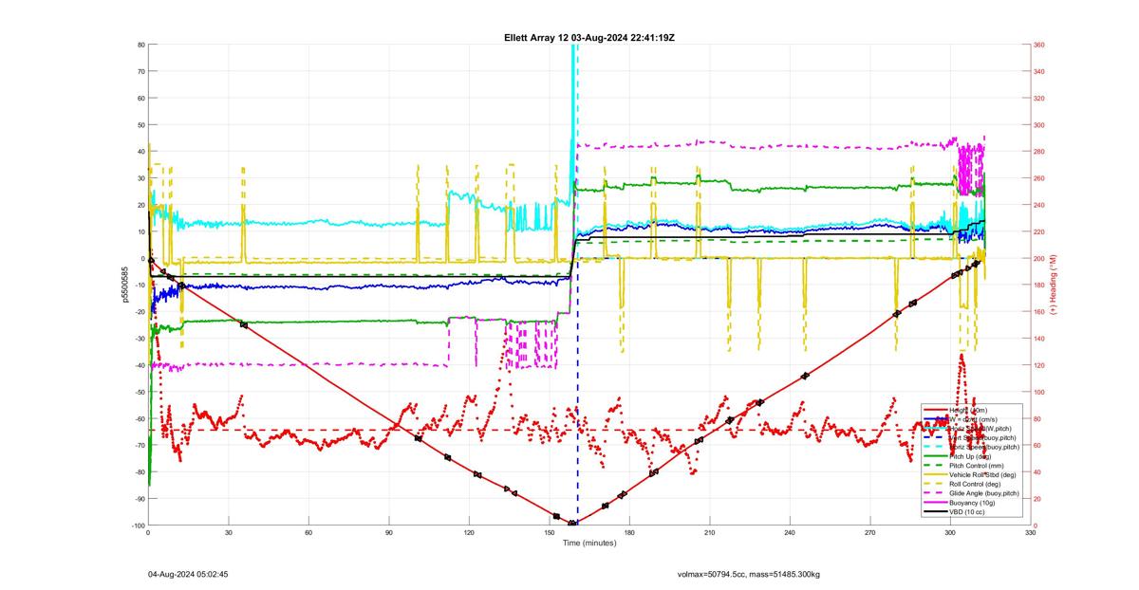
Task: Click the '80' tick atop the left axis
Action: pyautogui.click(x=140, y=45)
